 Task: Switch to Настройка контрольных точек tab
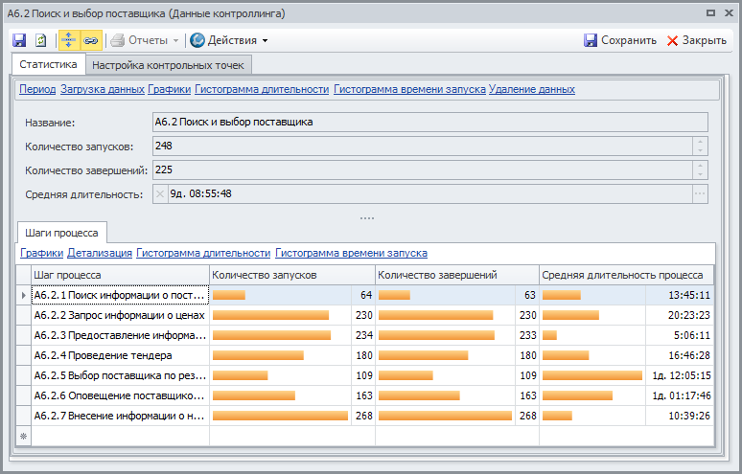[169, 64]
